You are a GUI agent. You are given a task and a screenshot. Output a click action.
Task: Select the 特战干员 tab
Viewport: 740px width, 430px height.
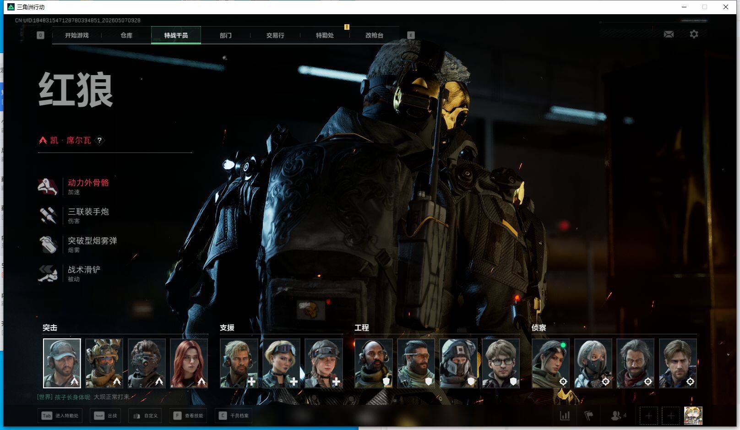point(176,35)
